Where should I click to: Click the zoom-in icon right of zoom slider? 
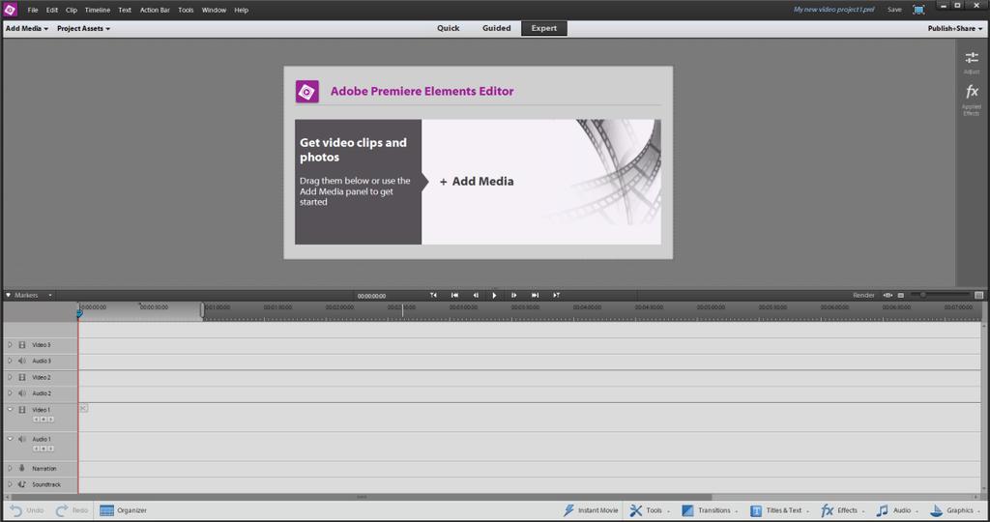click(978, 295)
